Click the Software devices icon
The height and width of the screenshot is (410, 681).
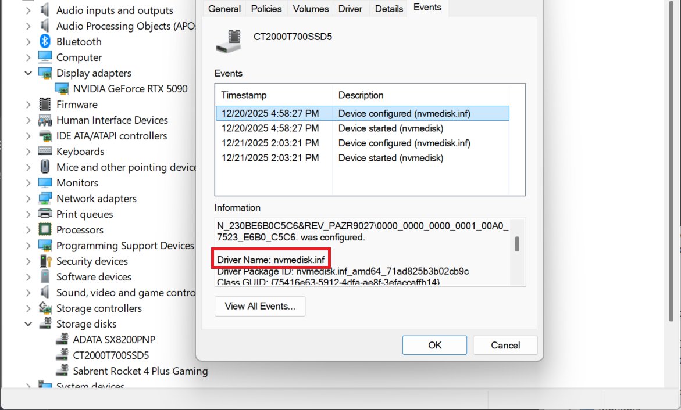(45, 276)
